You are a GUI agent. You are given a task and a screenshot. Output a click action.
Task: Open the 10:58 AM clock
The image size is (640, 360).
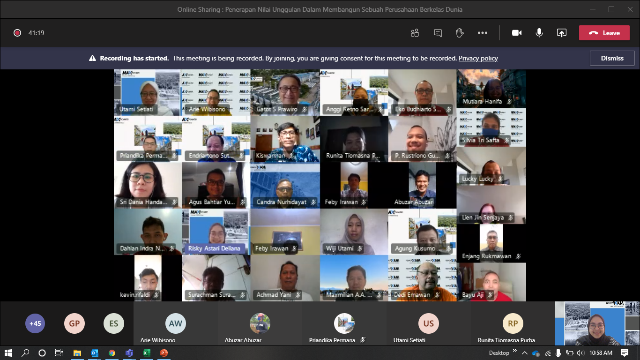click(x=601, y=353)
